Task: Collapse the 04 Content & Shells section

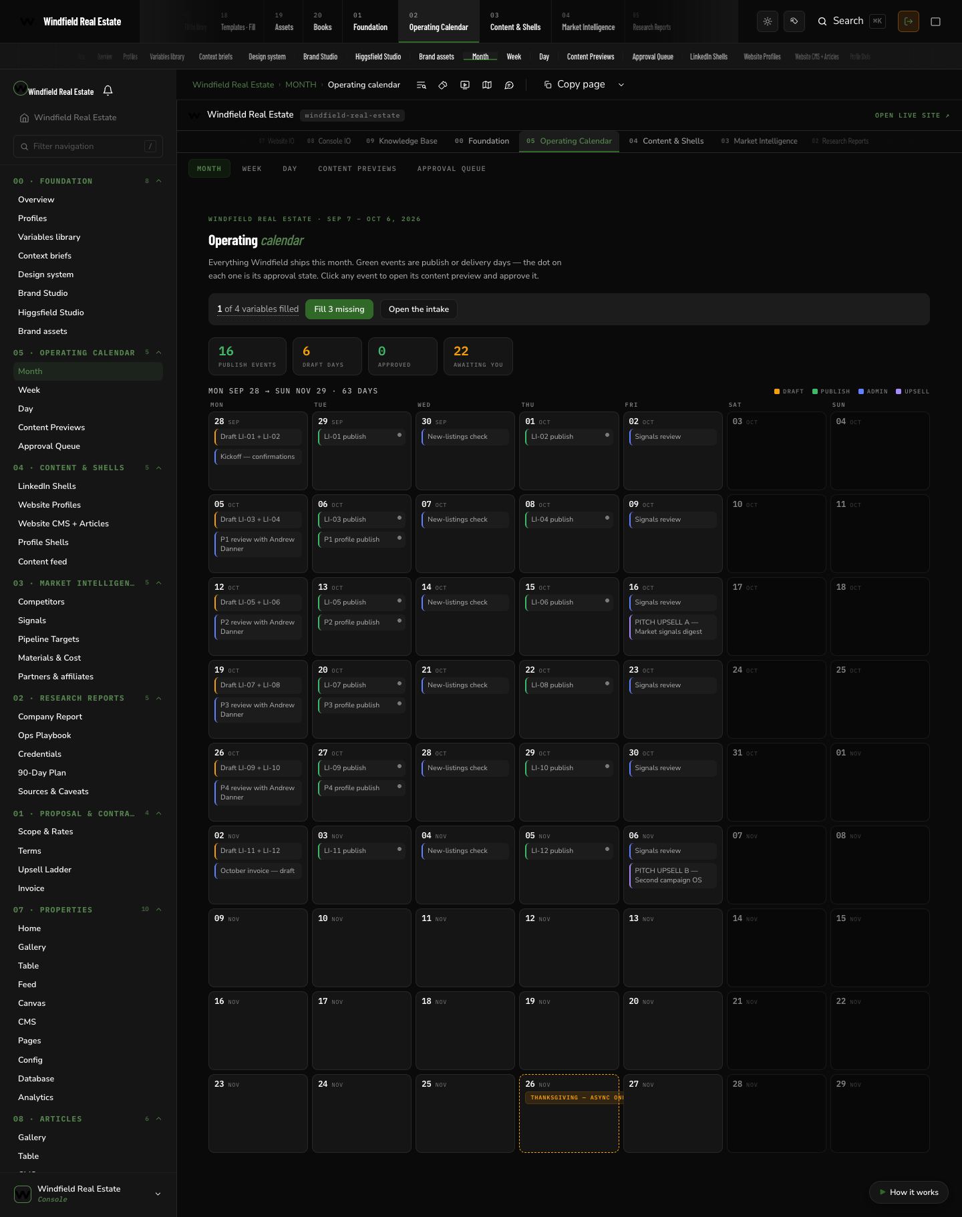Action: click(x=159, y=468)
